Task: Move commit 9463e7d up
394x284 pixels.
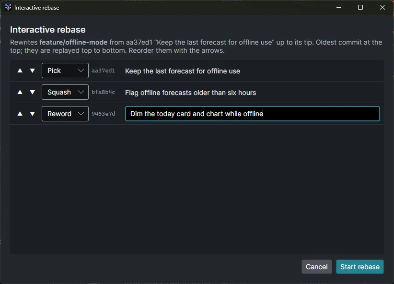Action: 20,114
